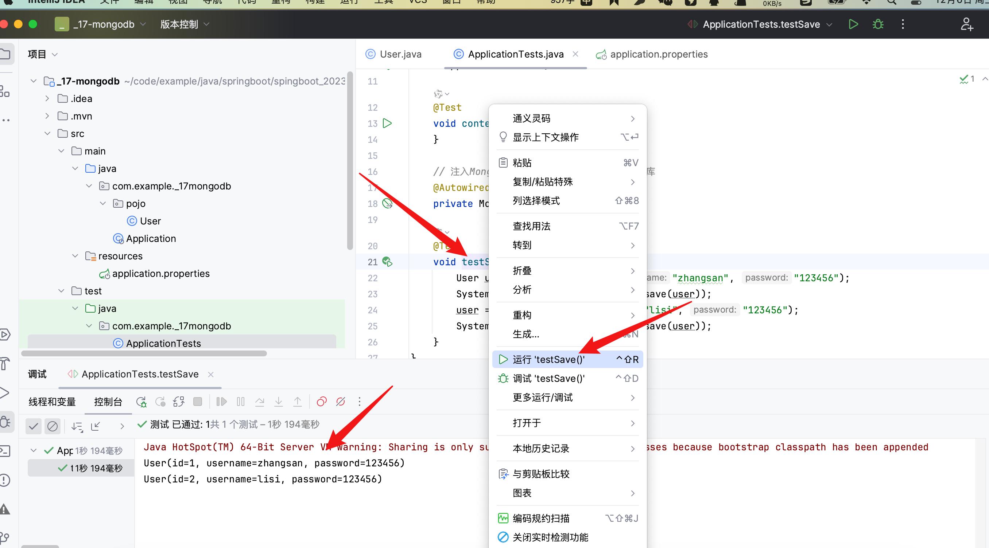This screenshot has width=989, height=548.
Task: Expand the .idea folder
Action: [47, 98]
